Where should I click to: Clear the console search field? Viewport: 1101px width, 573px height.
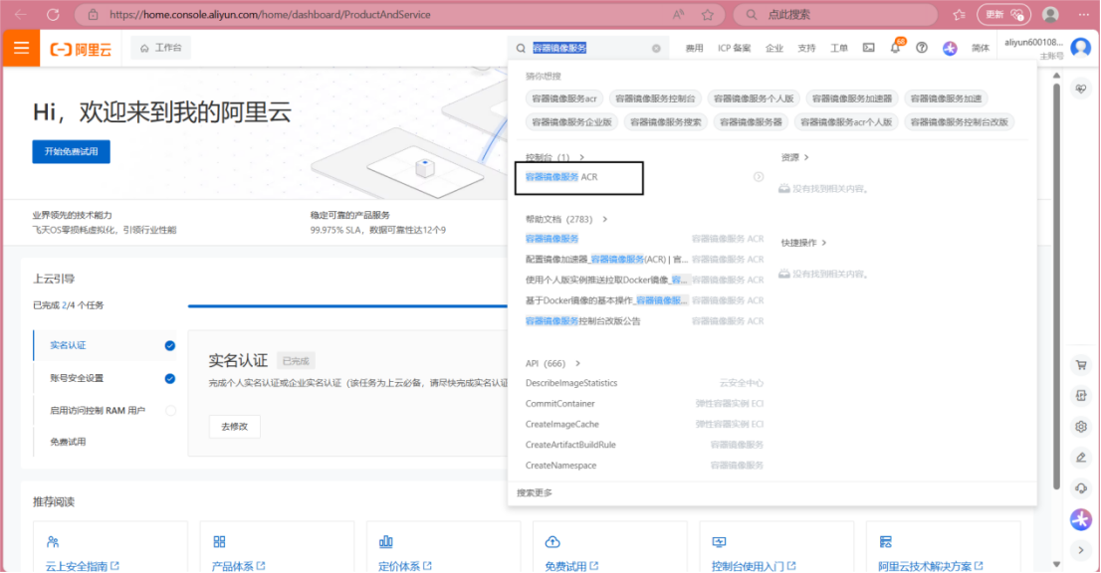click(656, 49)
